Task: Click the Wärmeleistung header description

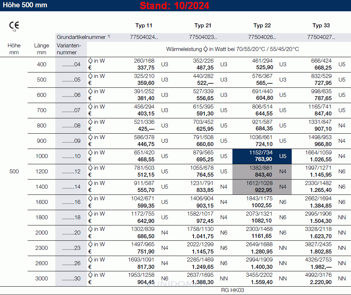Action: (232, 49)
